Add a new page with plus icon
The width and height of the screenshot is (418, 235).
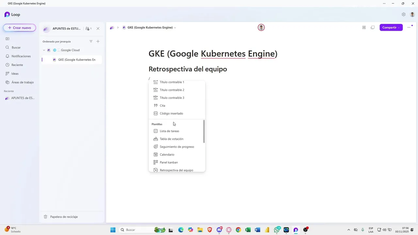point(98,41)
